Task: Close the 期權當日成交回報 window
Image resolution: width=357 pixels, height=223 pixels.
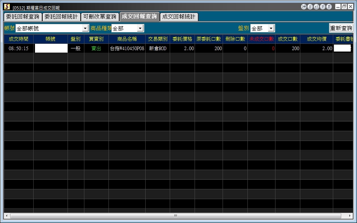Action: tap(350, 7)
